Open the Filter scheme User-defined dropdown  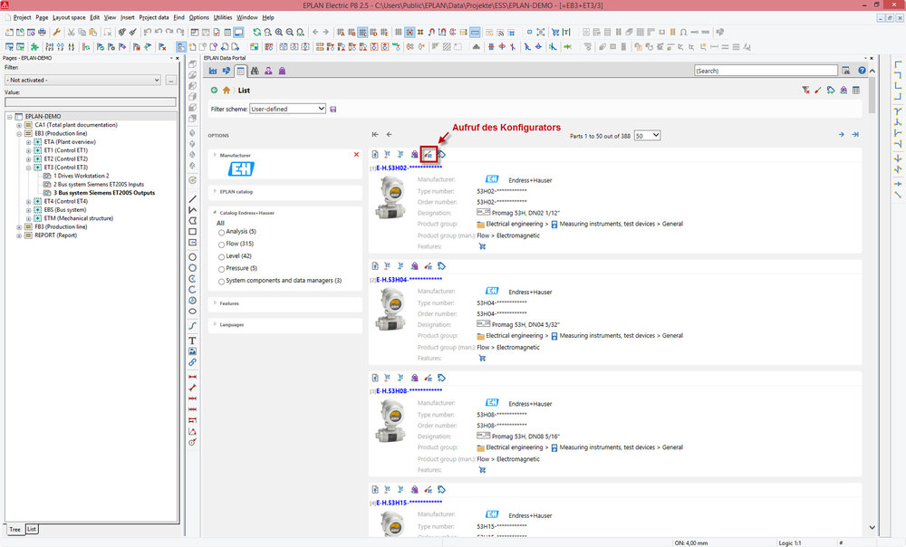tap(287, 109)
